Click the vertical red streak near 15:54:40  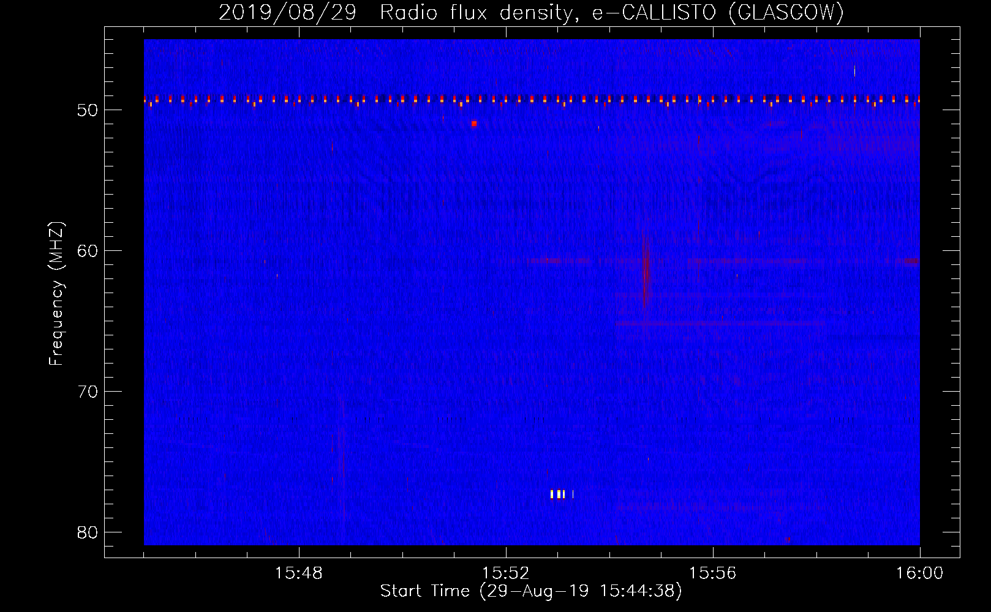point(645,272)
